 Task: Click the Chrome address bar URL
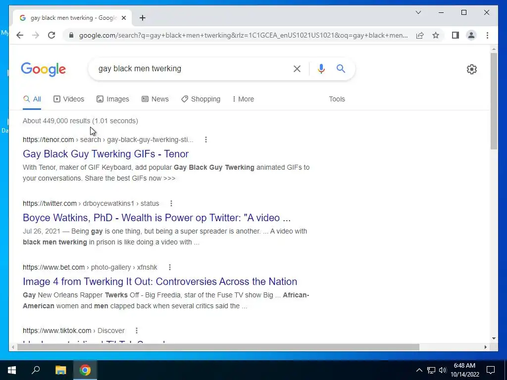coord(244,35)
